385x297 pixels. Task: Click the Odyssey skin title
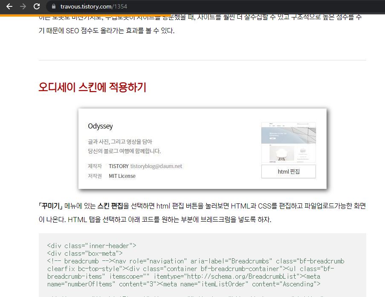click(x=100, y=126)
